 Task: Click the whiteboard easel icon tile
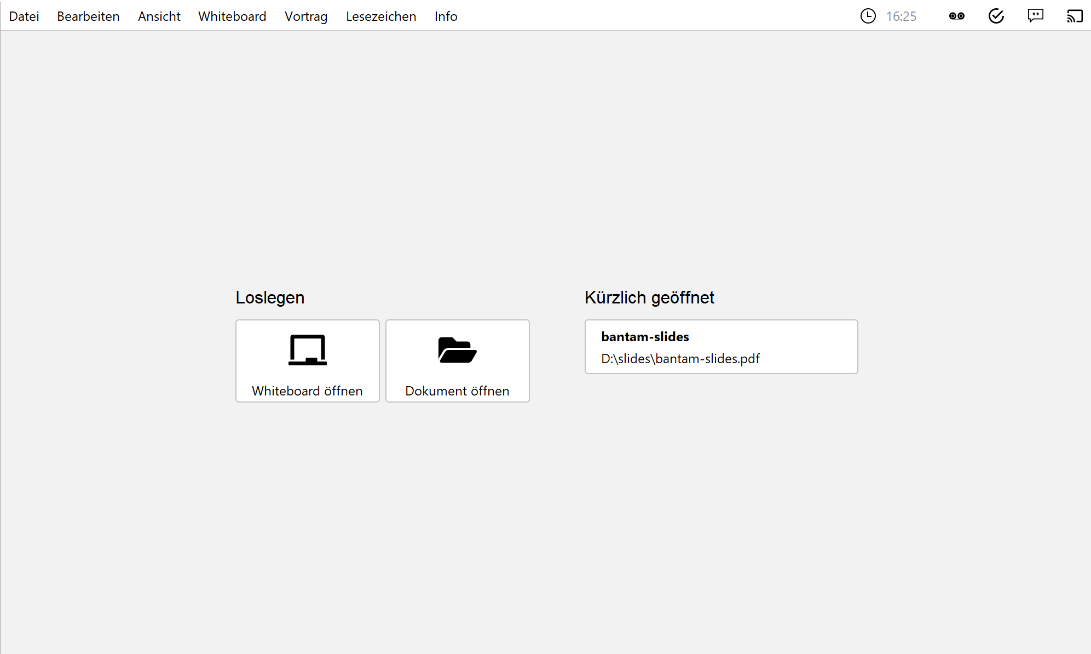coord(307,360)
